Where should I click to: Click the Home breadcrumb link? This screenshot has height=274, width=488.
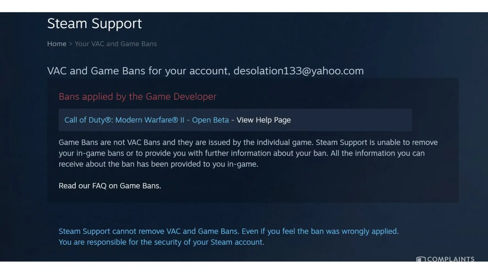[57, 44]
